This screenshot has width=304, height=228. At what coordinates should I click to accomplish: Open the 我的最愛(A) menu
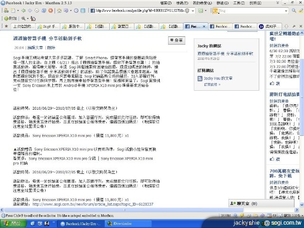[x=202, y=3]
